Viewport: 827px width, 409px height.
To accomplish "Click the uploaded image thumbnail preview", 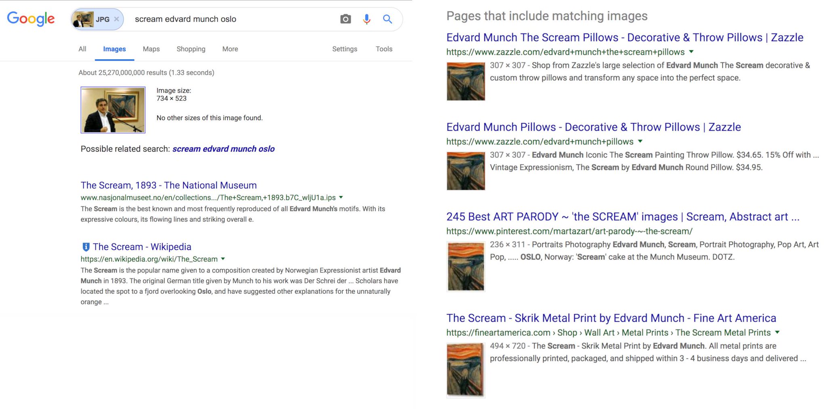I will [113, 110].
